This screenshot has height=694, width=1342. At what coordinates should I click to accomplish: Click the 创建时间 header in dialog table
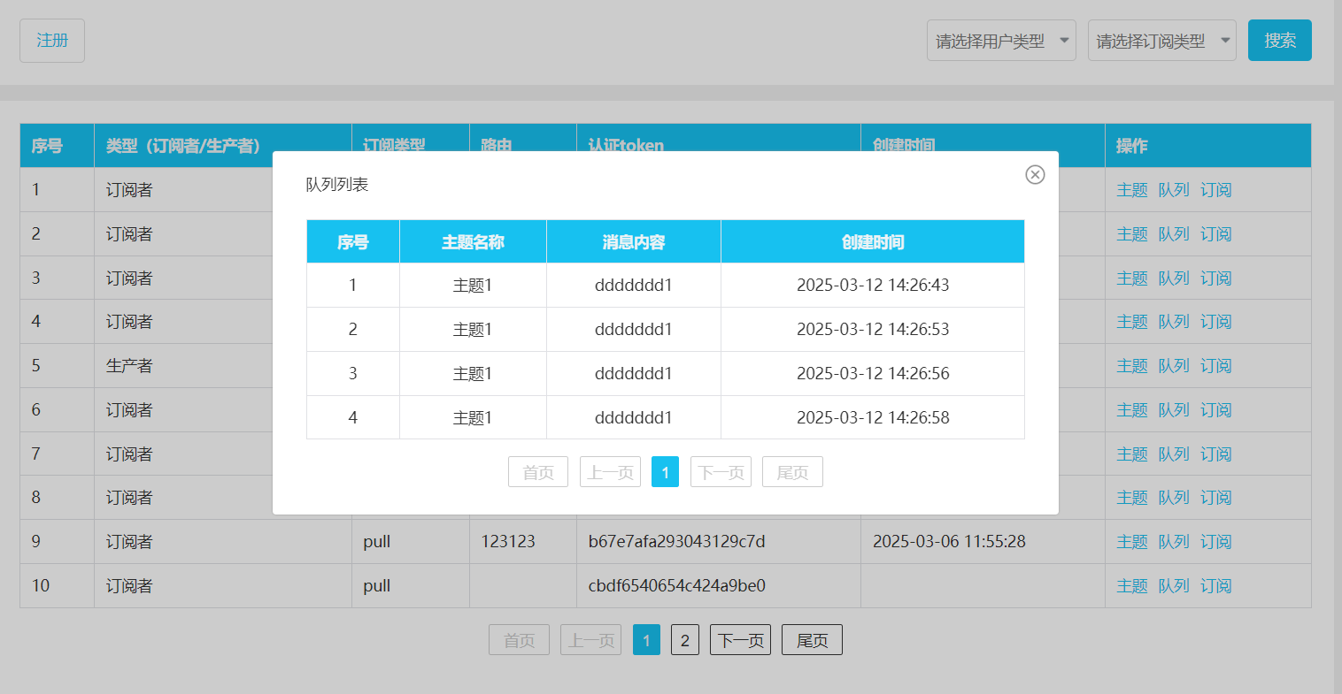pyautogui.click(x=872, y=242)
